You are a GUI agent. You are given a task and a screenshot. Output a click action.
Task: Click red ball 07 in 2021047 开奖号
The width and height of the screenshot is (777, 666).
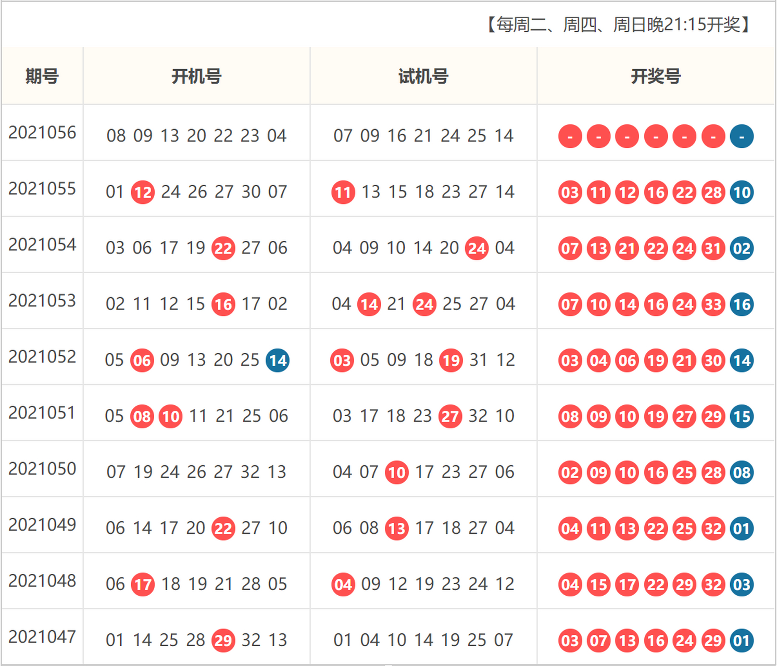pos(599,641)
